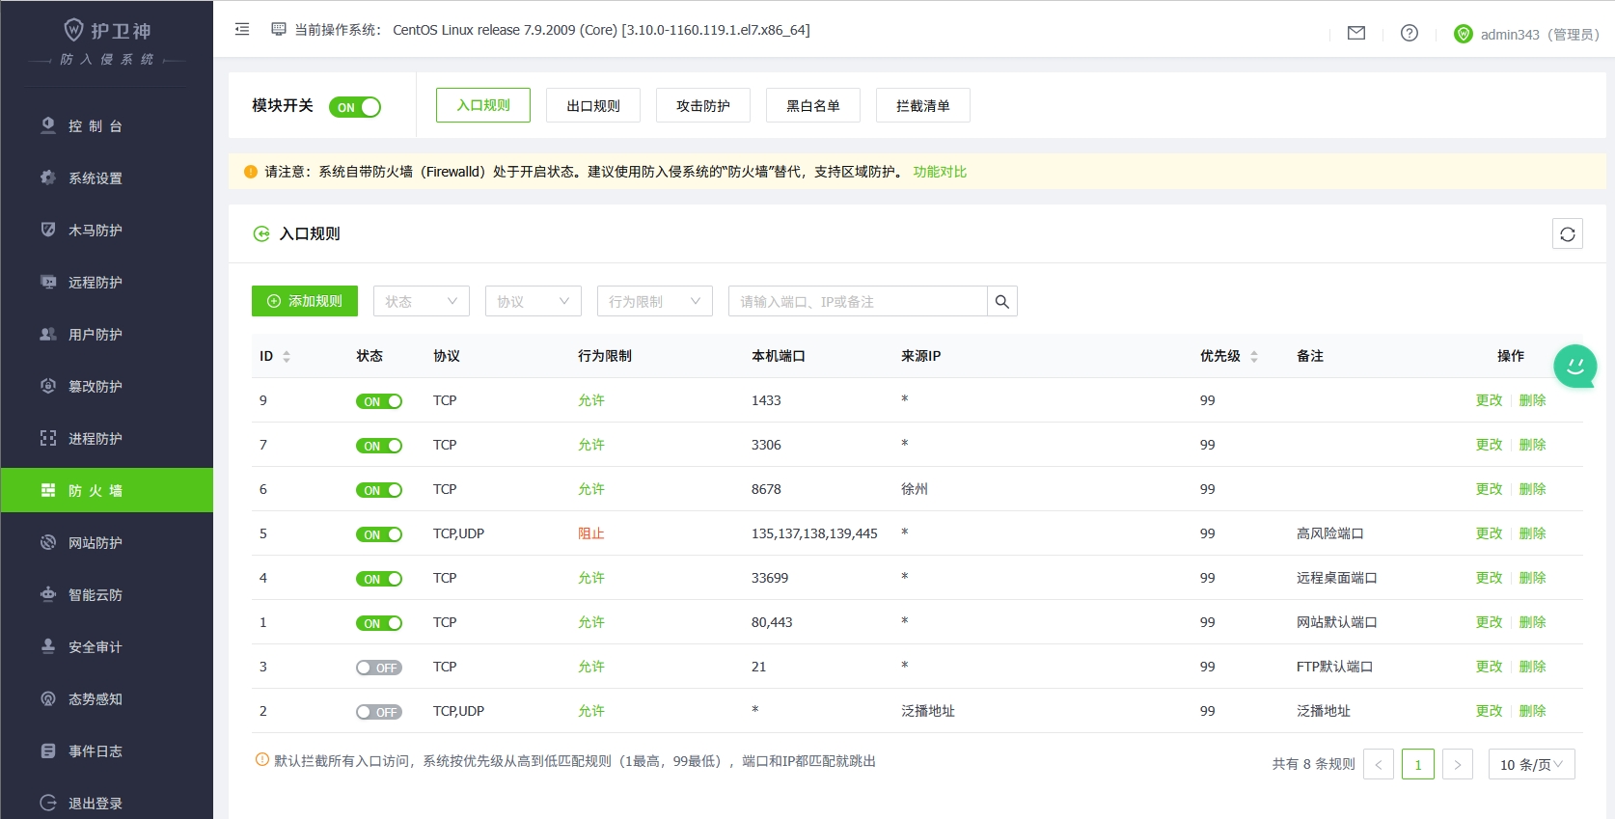Open 网站防护 in the sidebar
Screen dimensions: 1615x819
(x=107, y=543)
